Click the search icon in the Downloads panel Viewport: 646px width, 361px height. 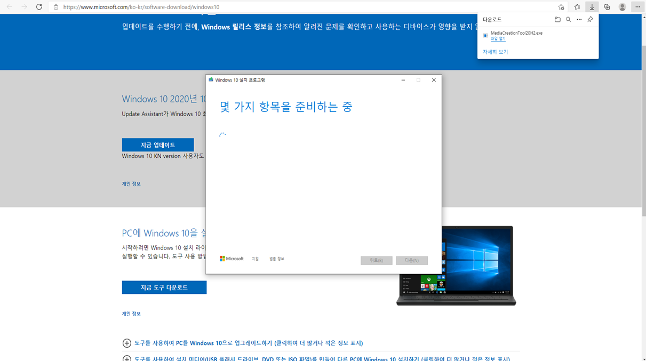569,20
